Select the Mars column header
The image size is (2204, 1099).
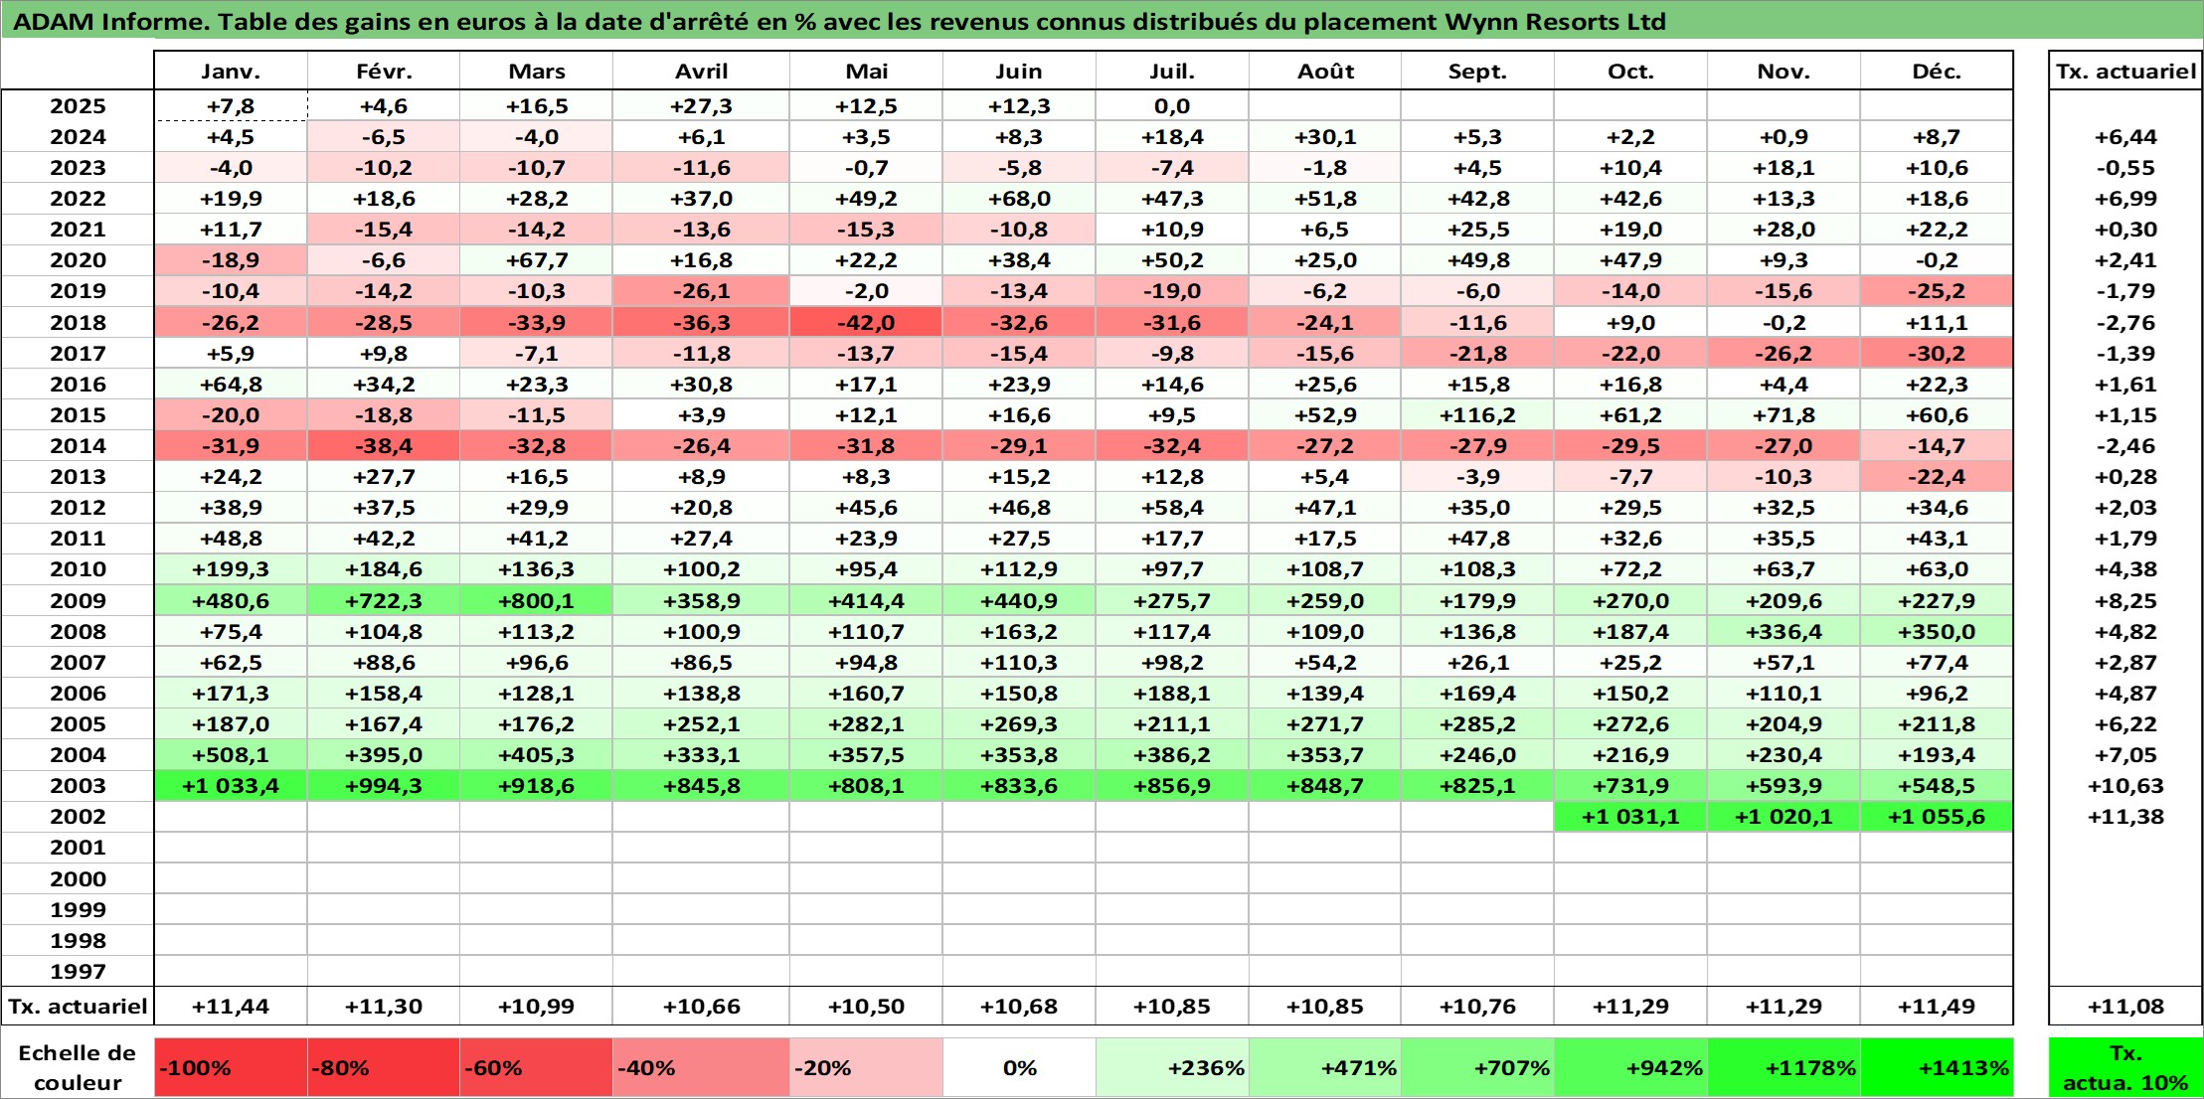pos(537,71)
